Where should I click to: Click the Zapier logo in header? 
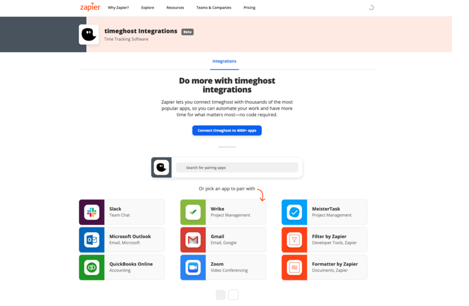pos(90,7)
